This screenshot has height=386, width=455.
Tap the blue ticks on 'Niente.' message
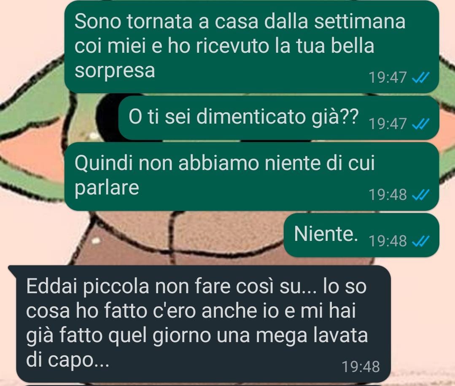421,241
